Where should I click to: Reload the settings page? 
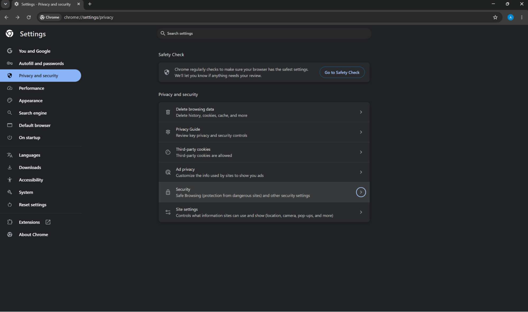tap(29, 17)
